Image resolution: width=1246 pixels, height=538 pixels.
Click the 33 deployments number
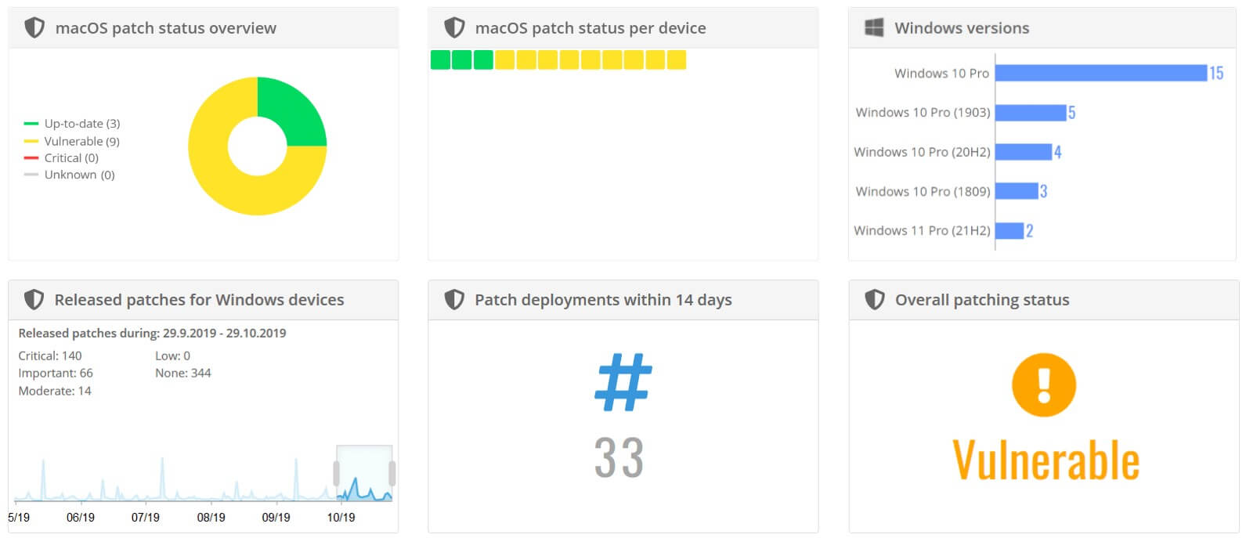[619, 457]
